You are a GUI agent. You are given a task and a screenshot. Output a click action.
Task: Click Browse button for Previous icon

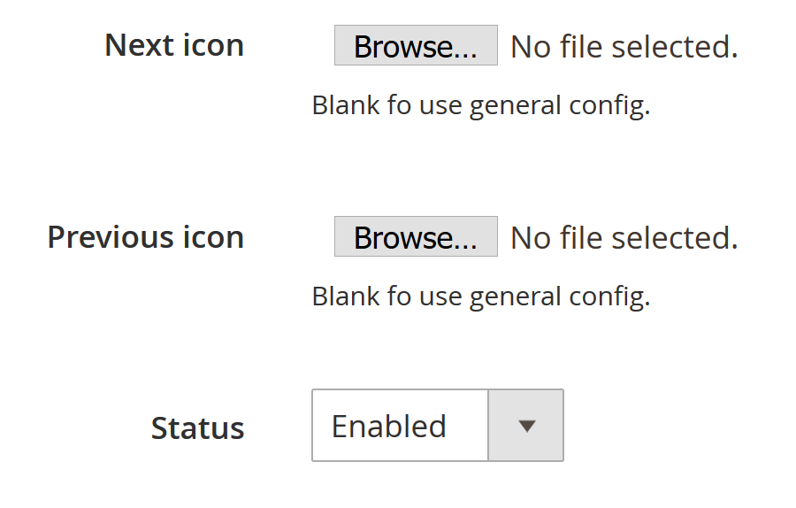tap(416, 237)
